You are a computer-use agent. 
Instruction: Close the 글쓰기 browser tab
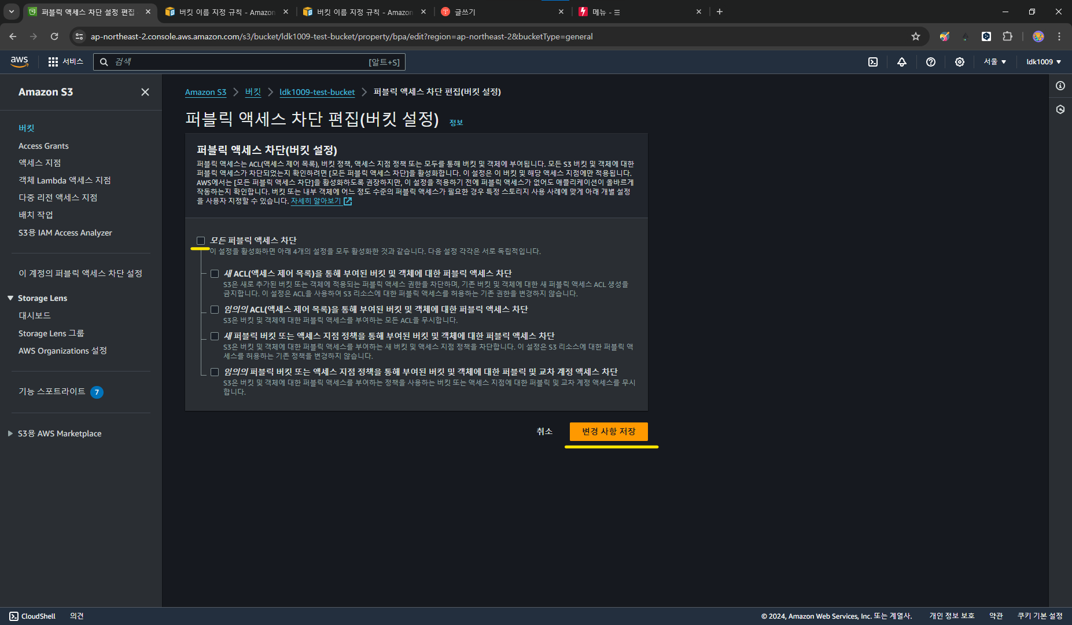[x=561, y=12]
